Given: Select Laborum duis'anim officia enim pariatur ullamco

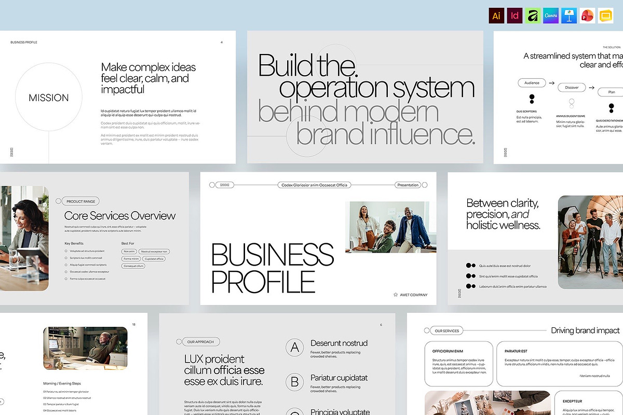Looking at the screenshot, I should click(x=513, y=286).
